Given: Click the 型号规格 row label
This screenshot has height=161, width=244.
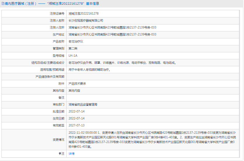Looking at the screenshot, I should coord(58,56).
